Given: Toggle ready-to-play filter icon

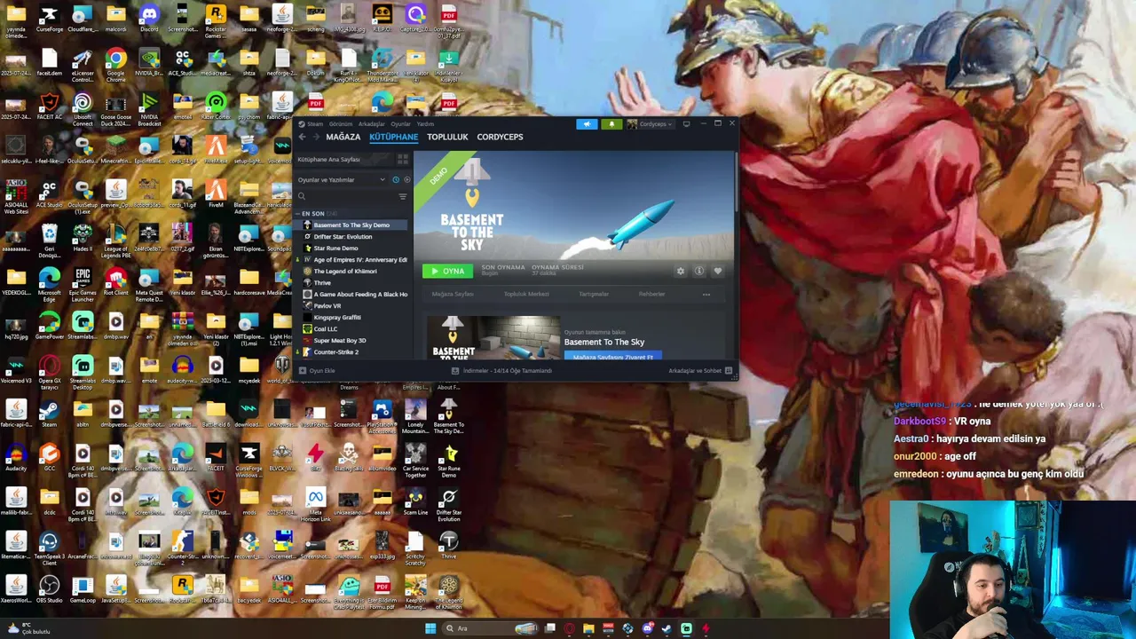Looking at the screenshot, I should (406, 180).
